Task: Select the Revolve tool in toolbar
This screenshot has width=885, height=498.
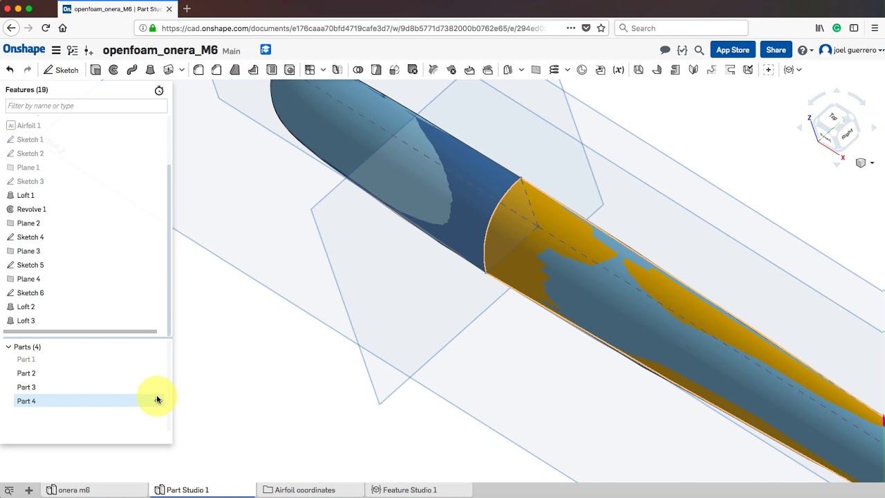Action: tap(113, 70)
